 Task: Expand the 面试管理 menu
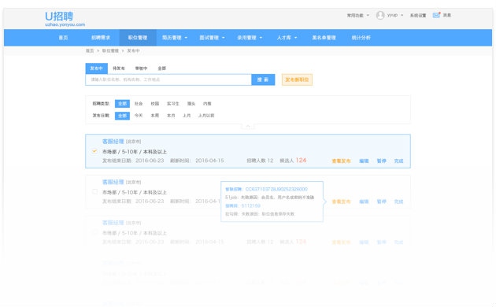click(212, 38)
